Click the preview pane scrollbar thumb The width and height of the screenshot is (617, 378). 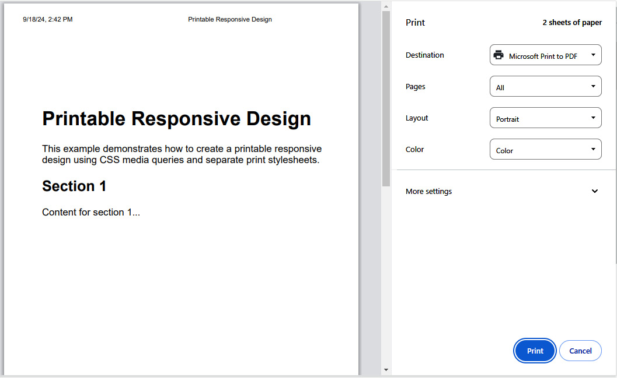386,98
